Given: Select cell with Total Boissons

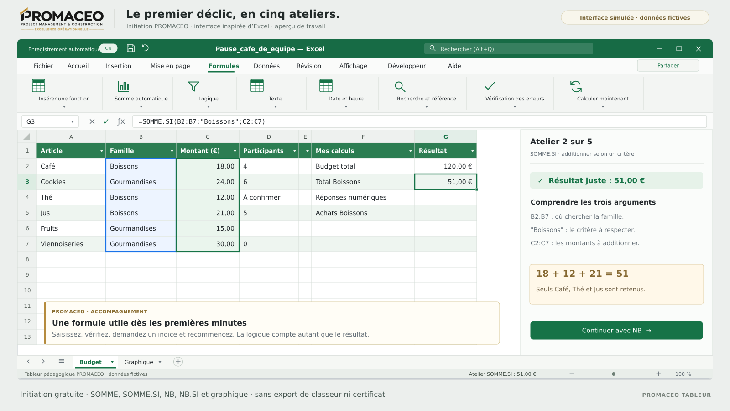Looking at the screenshot, I should pos(363,182).
